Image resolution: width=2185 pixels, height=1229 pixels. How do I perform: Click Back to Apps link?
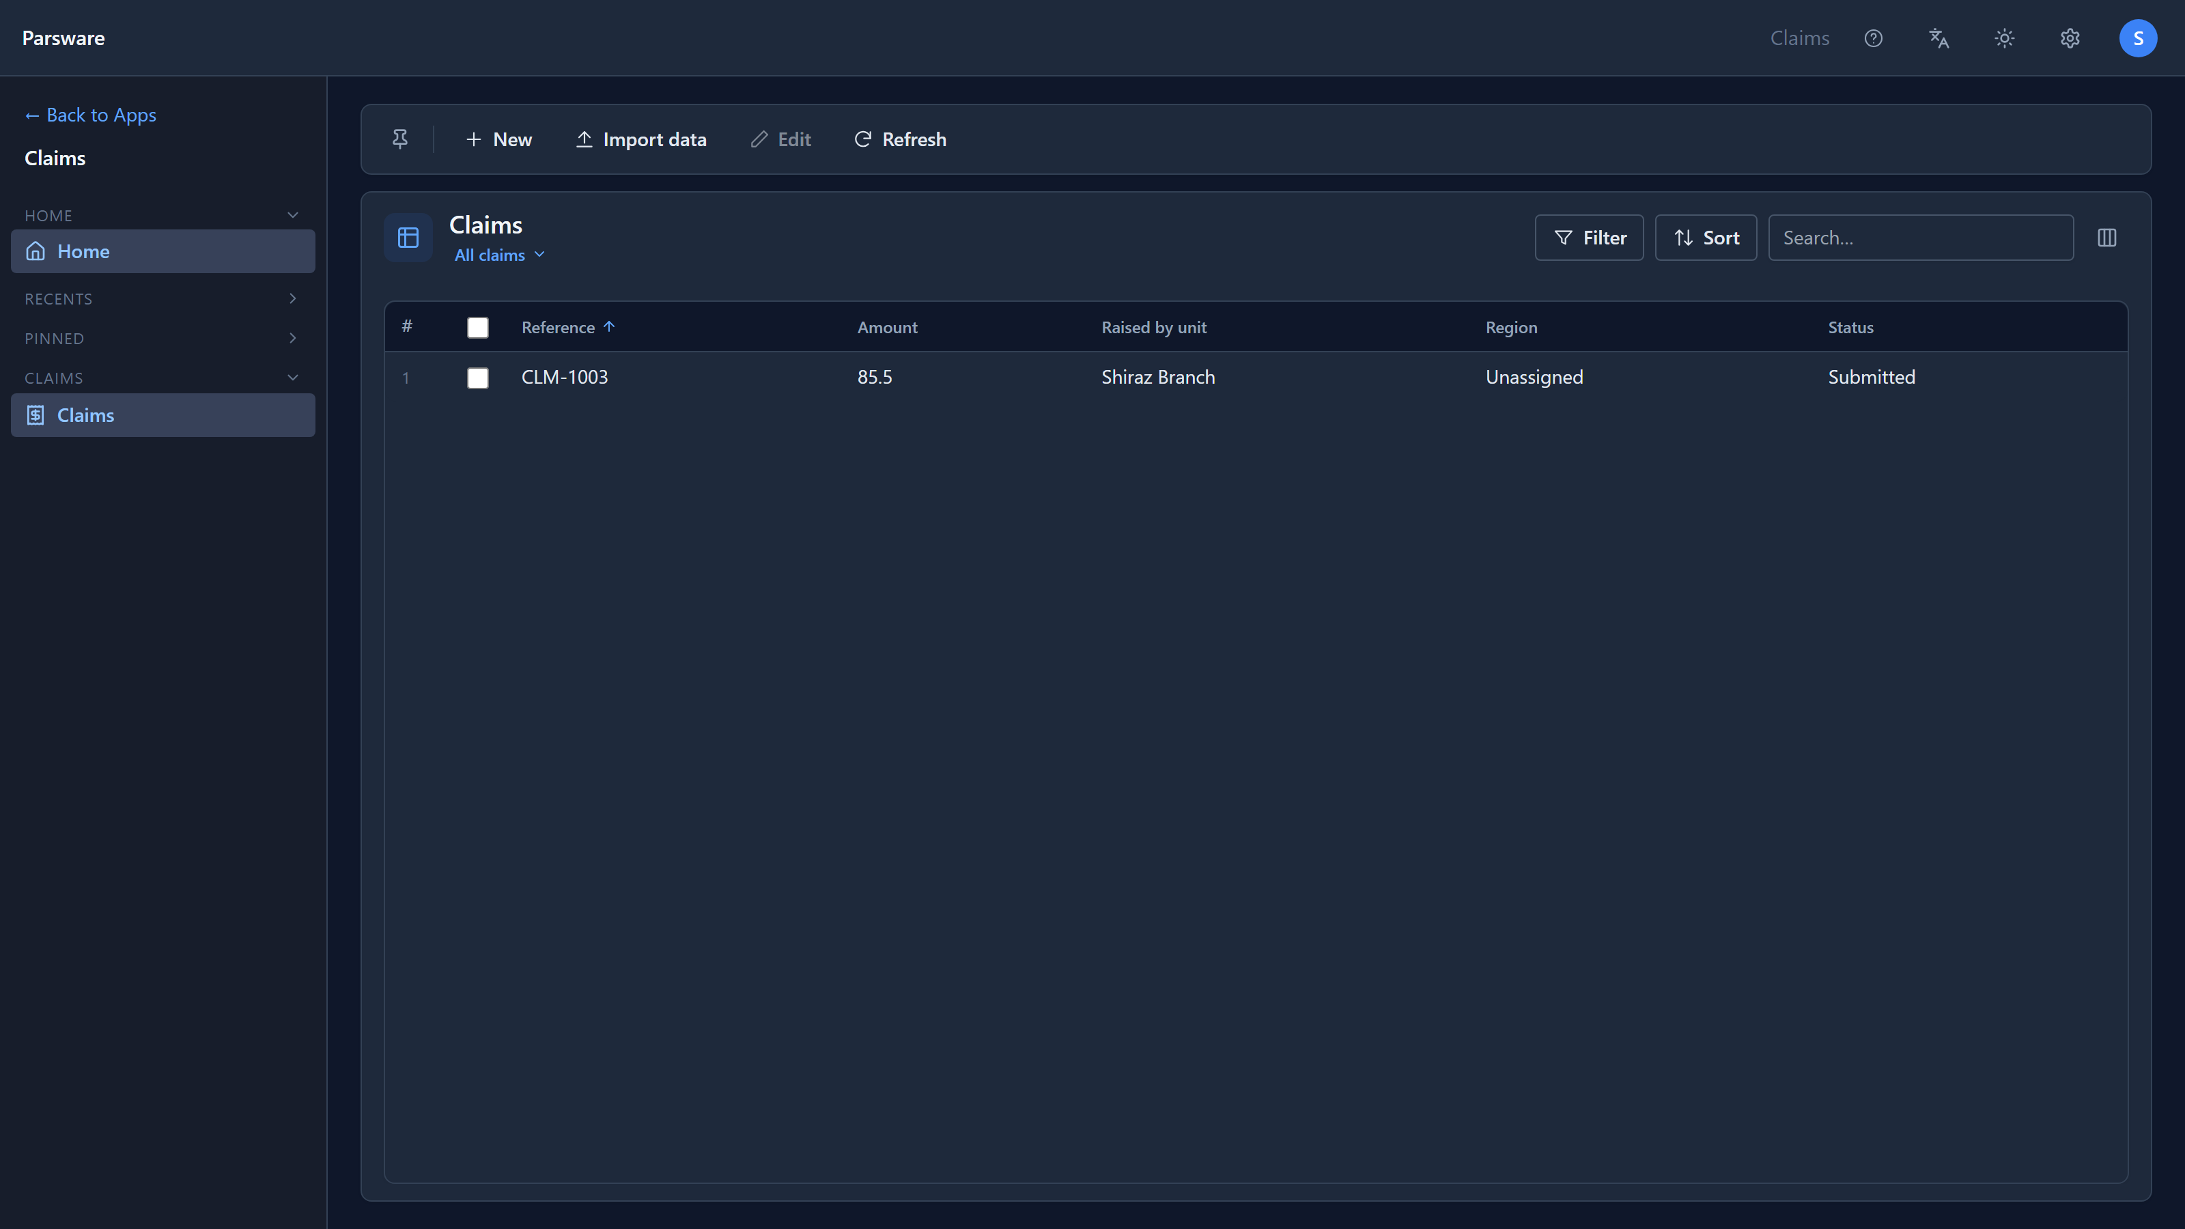91,115
